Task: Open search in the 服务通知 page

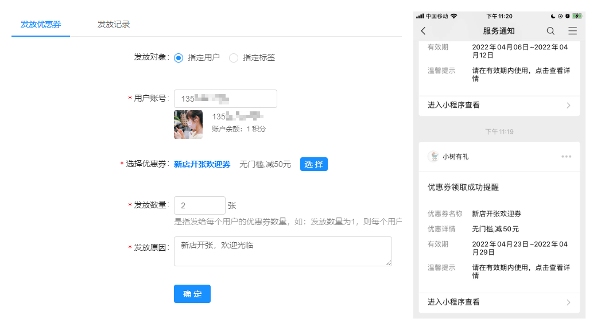Action: pos(551,31)
